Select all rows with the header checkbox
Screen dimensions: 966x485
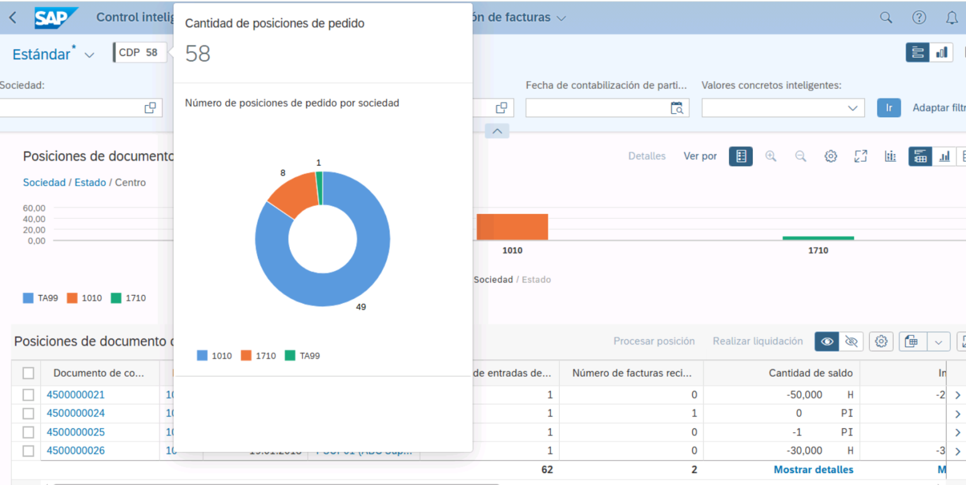tap(27, 372)
